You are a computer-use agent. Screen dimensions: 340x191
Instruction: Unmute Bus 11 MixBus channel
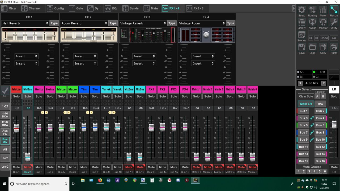129,167
